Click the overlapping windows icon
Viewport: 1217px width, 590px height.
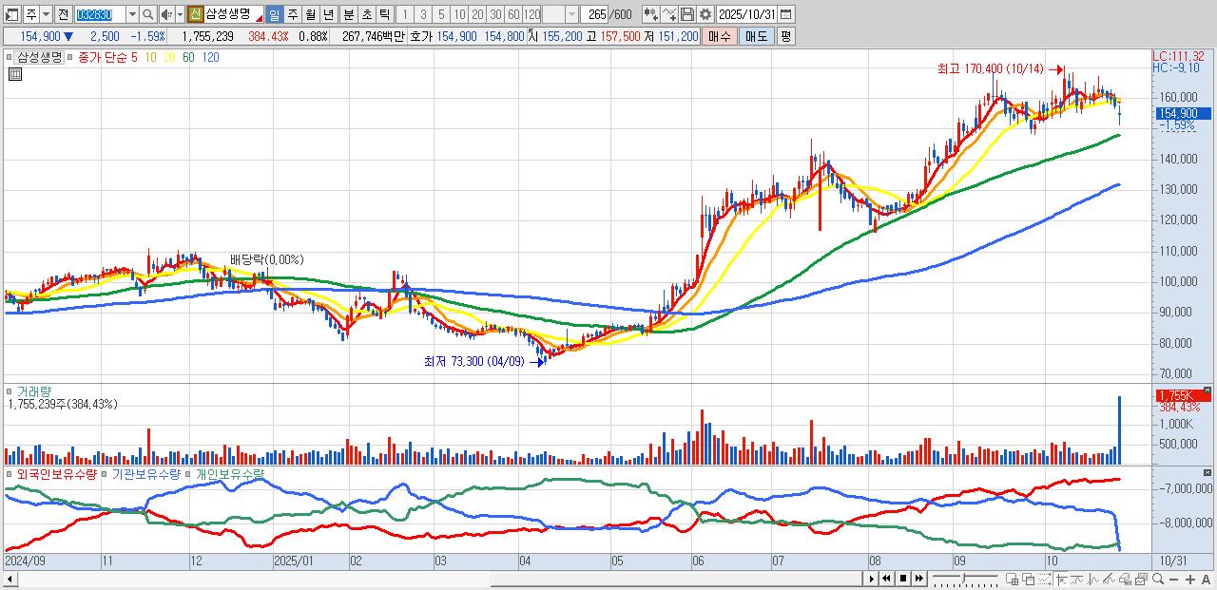pos(1029,579)
